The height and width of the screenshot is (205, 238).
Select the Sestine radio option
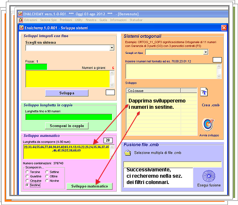click(x=27, y=185)
